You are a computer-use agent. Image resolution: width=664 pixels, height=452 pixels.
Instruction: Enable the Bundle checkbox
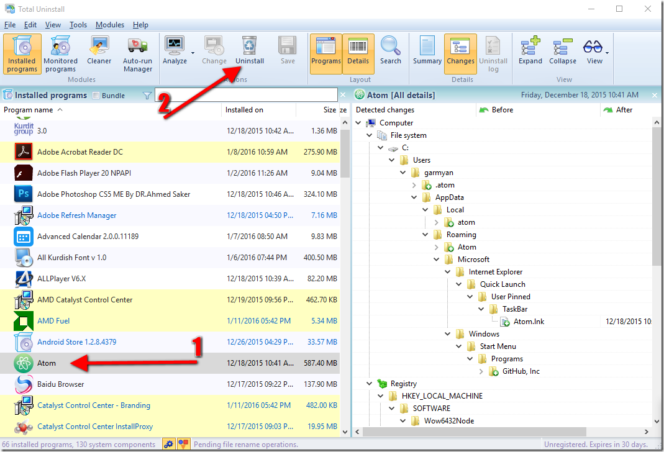[x=96, y=96]
